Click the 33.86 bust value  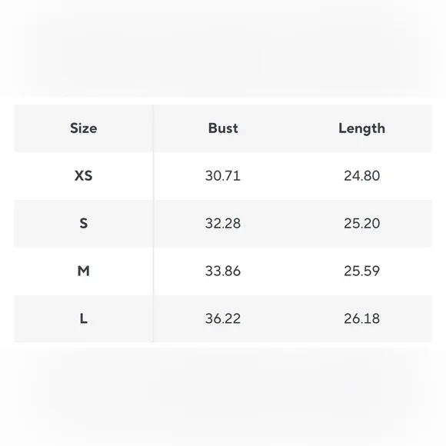pyautogui.click(x=223, y=271)
